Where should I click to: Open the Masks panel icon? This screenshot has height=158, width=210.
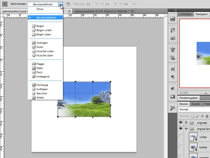[172, 96]
